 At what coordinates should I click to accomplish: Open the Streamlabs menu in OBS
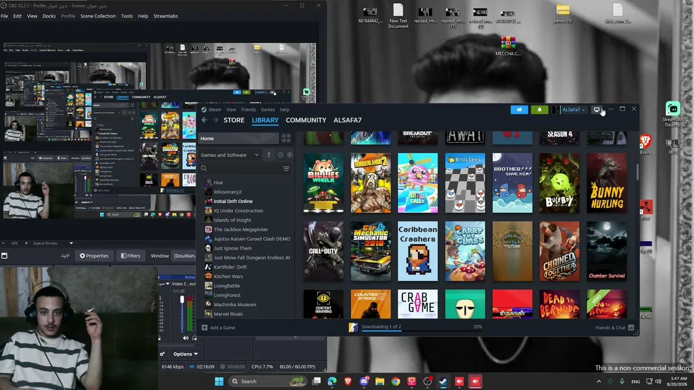click(165, 16)
